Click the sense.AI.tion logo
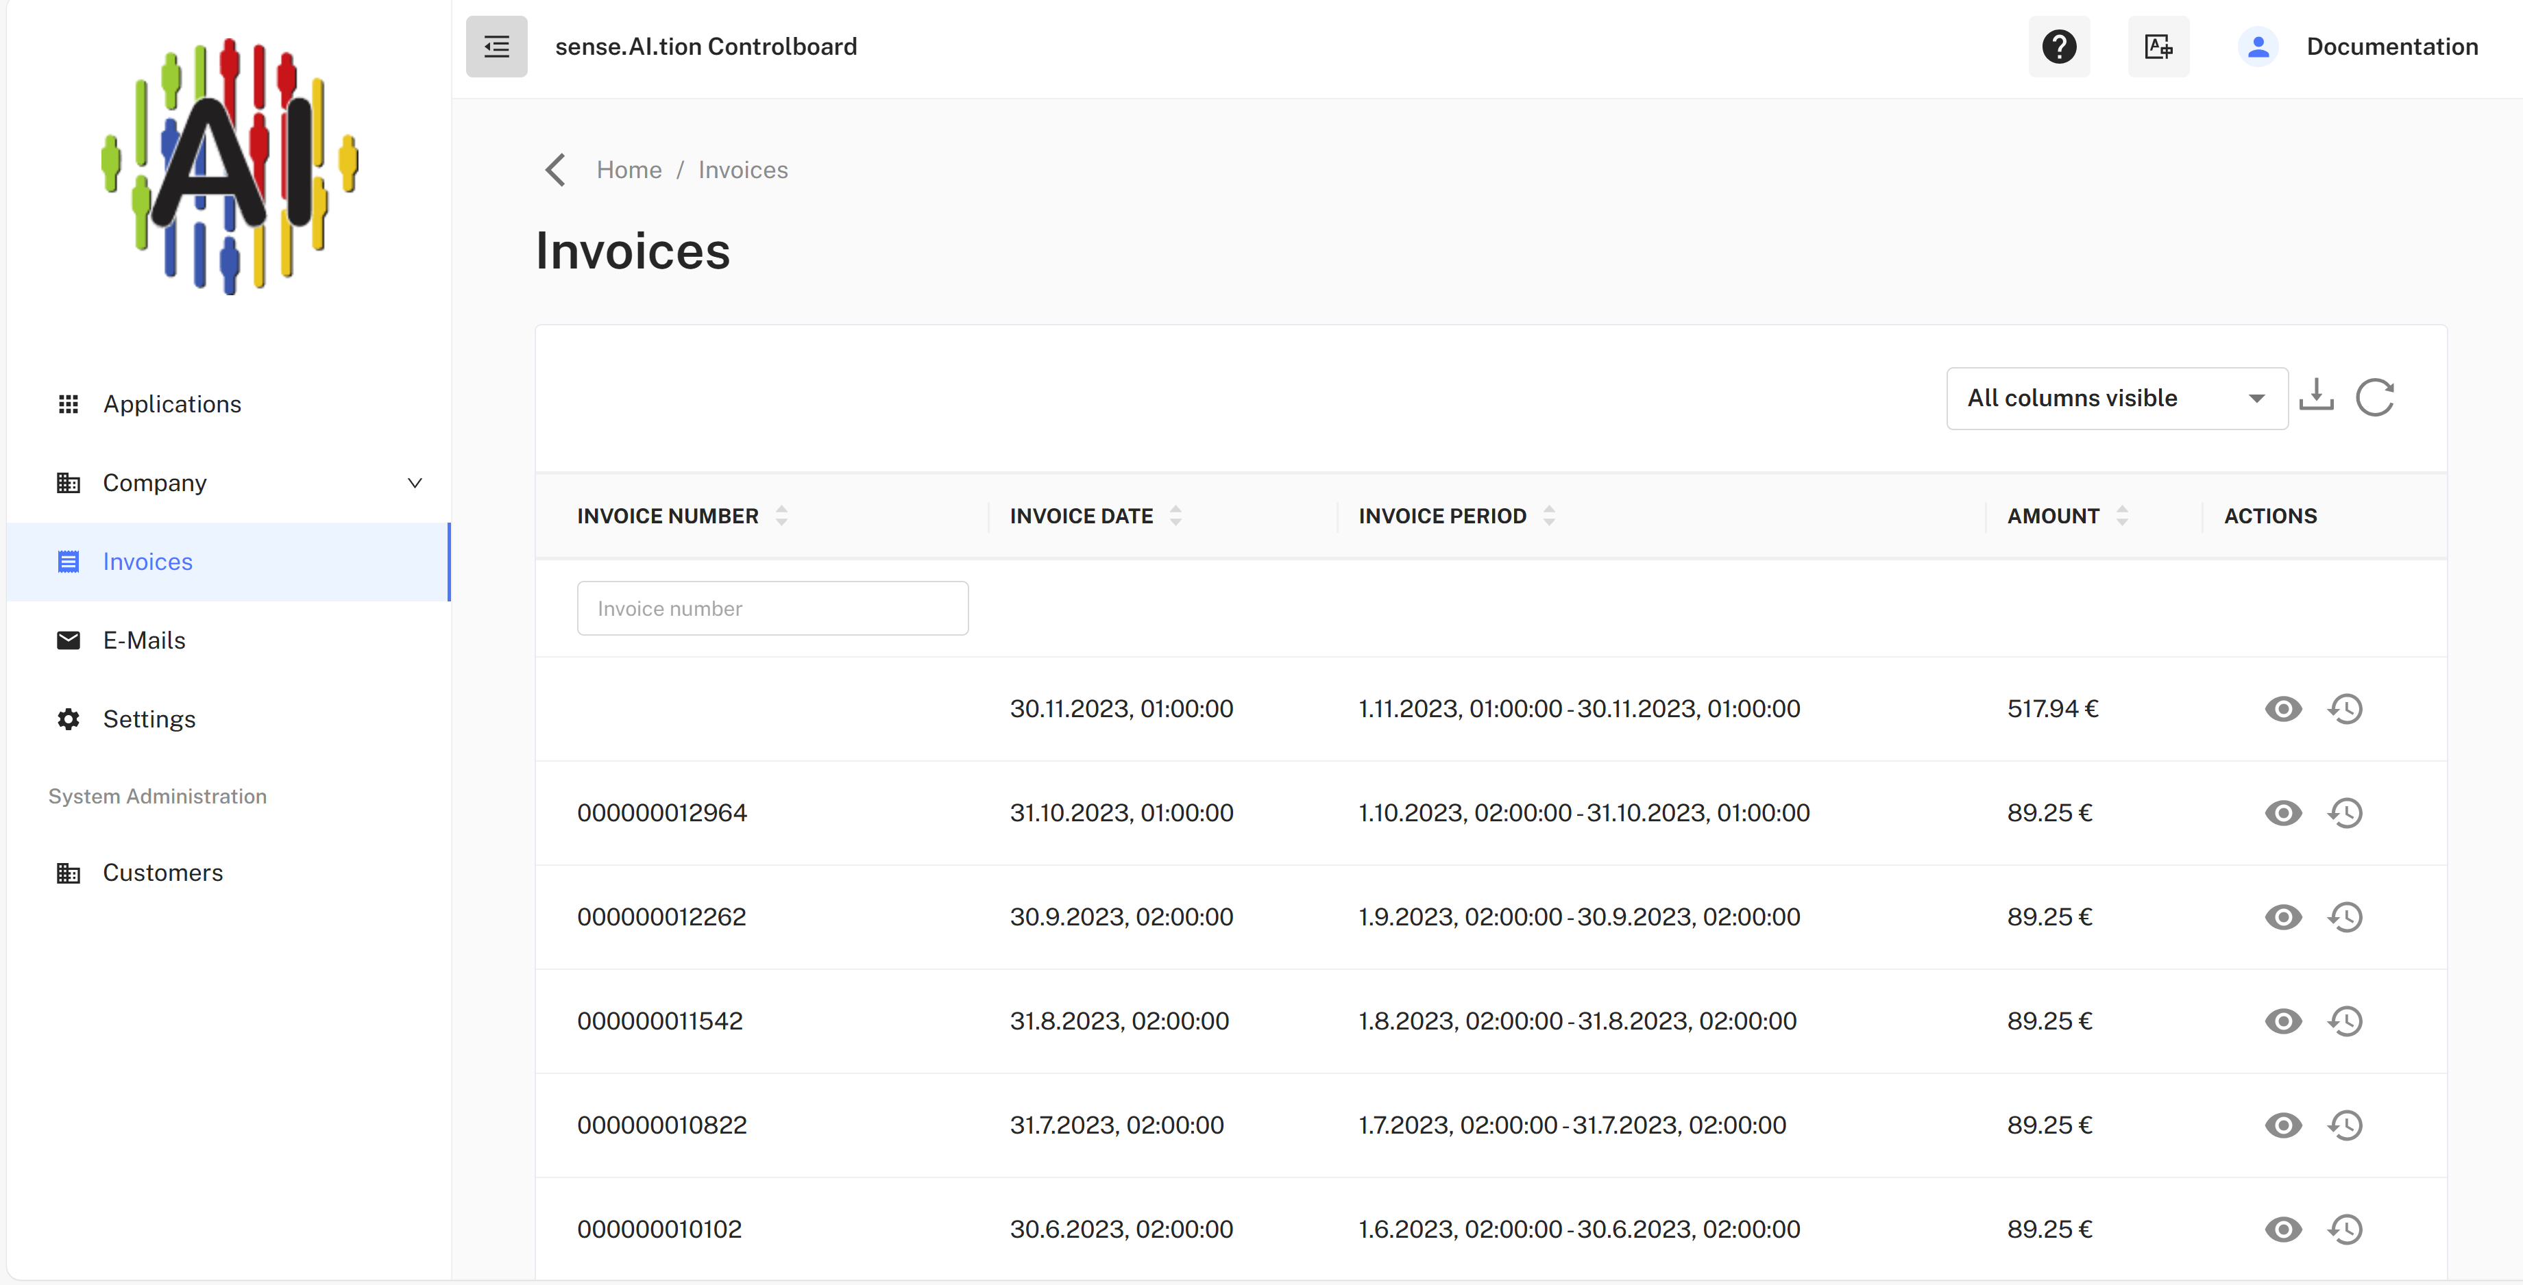Image resolution: width=2523 pixels, height=1285 pixels. [x=230, y=166]
